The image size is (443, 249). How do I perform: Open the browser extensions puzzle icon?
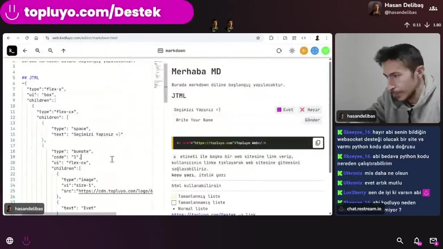(x=271, y=38)
